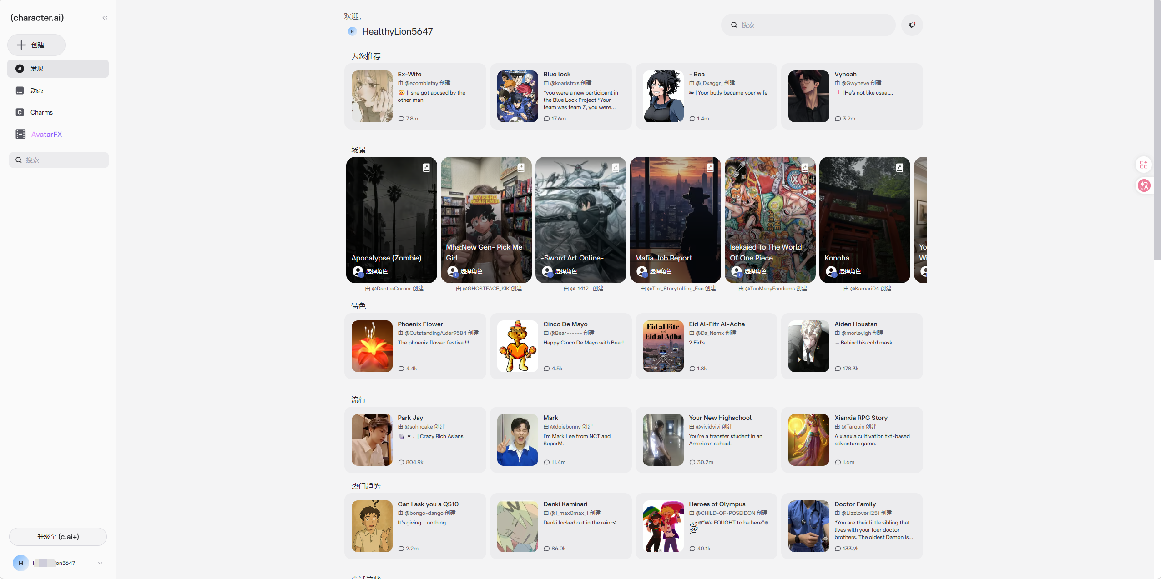Open the Ex-Wife character card
The width and height of the screenshot is (1161, 579).
tap(415, 96)
